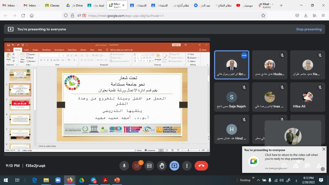Bookmark this page with the star icon
Image resolution: width=329 pixels, height=185 pixels.
tap(263, 16)
